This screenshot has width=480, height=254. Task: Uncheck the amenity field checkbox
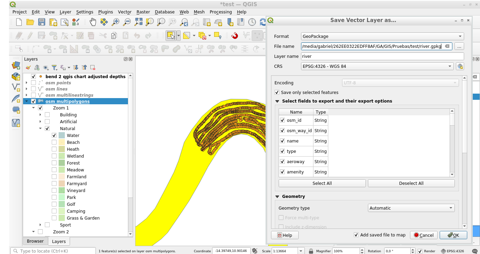coord(283,172)
